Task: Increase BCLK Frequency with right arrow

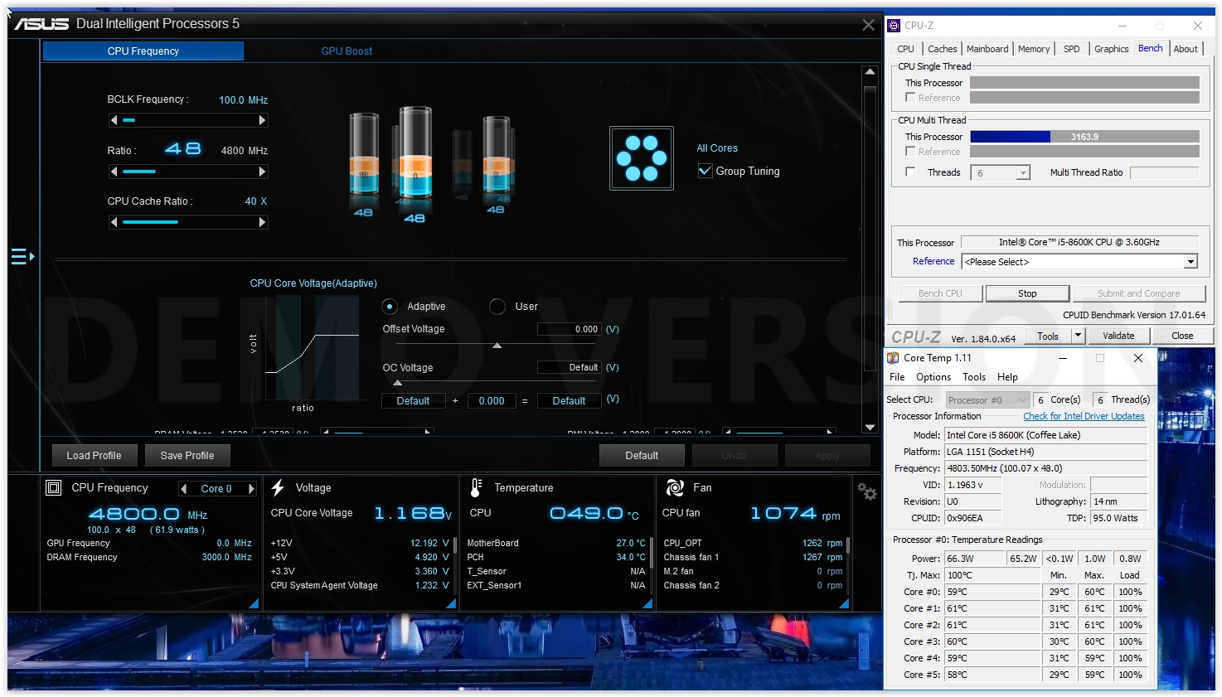Action: [263, 120]
